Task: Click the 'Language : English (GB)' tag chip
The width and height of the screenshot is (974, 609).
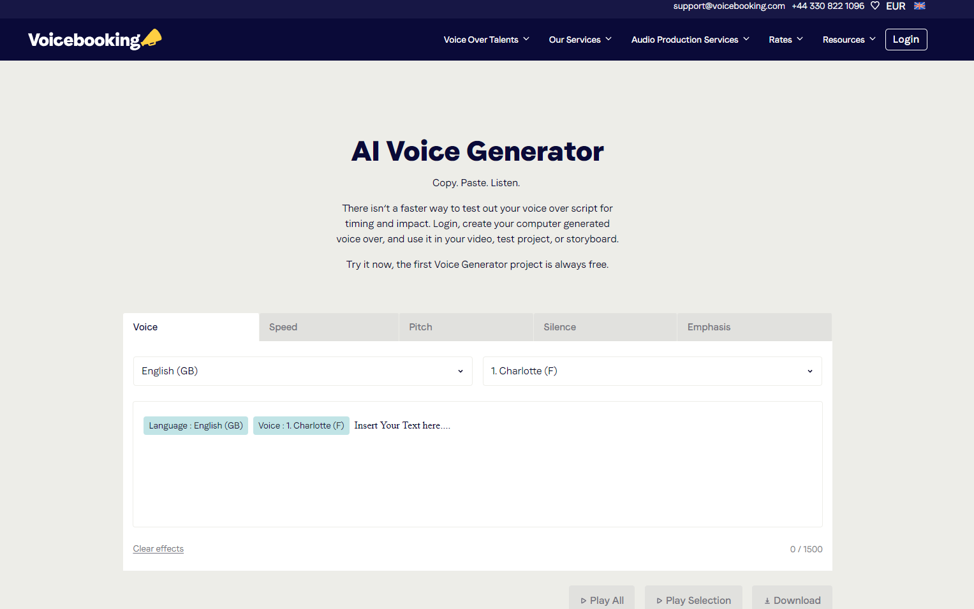Action: pos(195,425)
